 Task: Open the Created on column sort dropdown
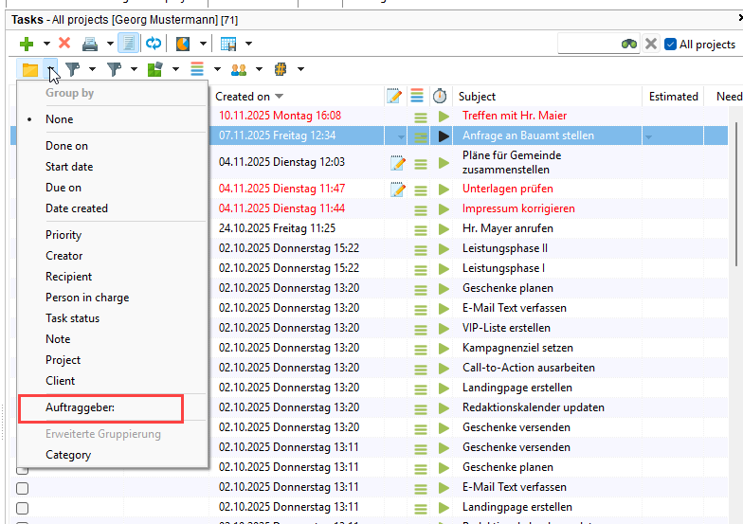coord(280,97)
